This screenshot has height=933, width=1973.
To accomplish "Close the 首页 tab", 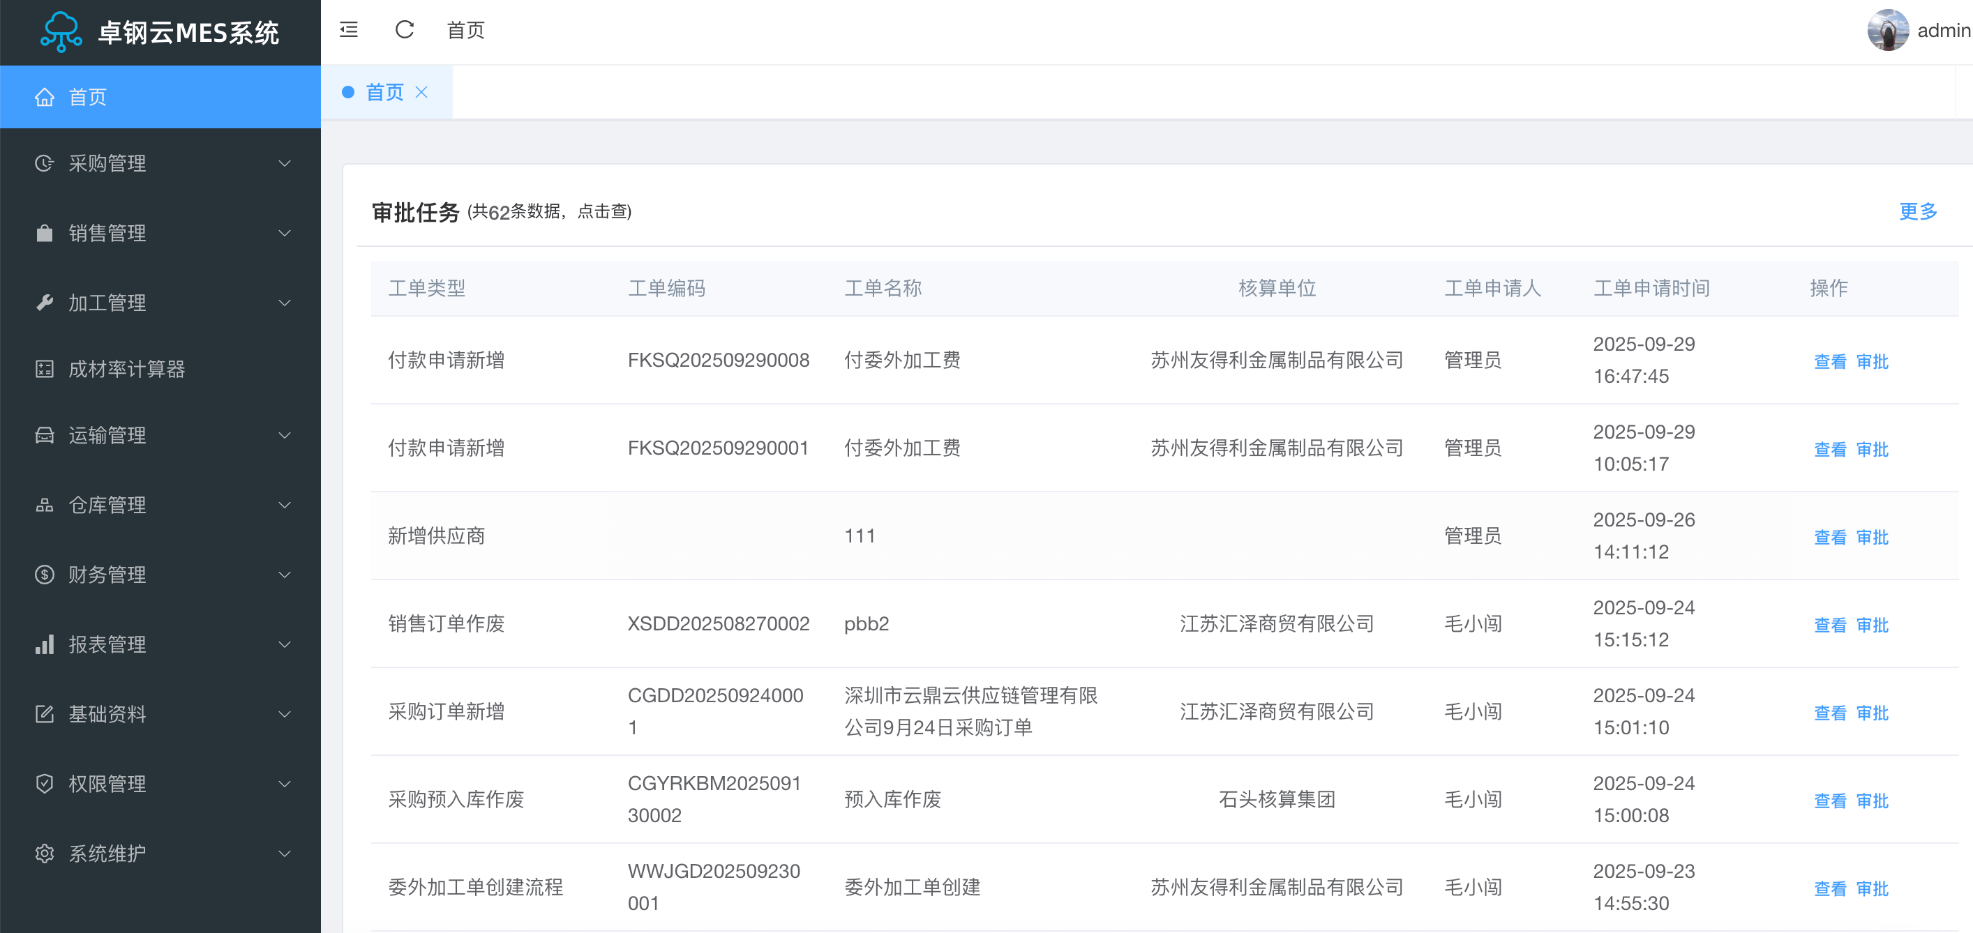I will (421, 93).
